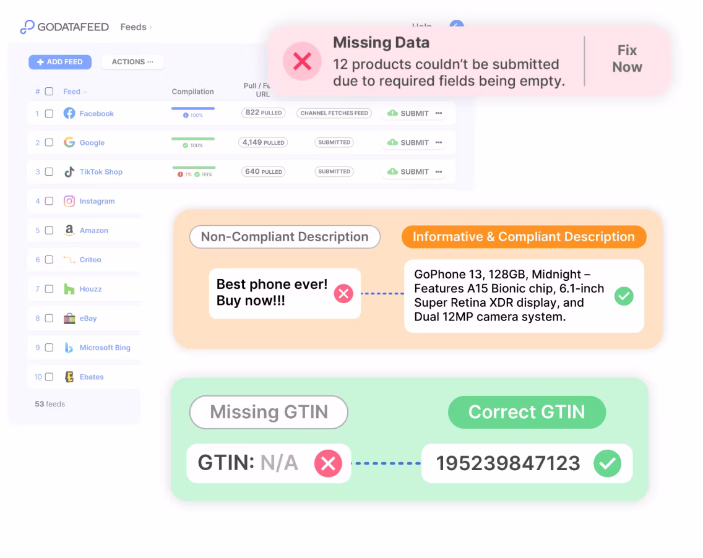The height and width of the screenshot is (558, 703).
Task: Click the Houzz channel icon
Action: coord(69,289)
